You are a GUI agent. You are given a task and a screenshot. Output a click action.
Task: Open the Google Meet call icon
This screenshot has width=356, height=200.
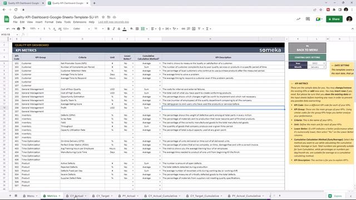[319, 19]
